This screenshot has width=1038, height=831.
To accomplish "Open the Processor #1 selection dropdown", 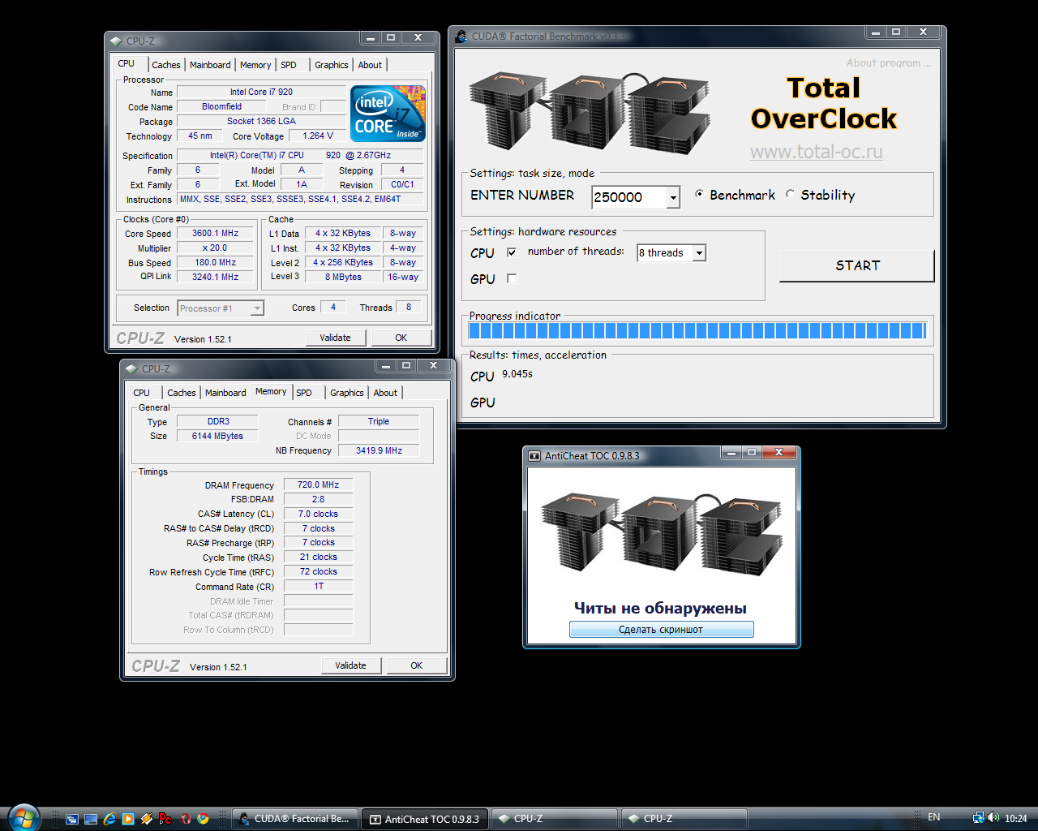I will point(257,308).
